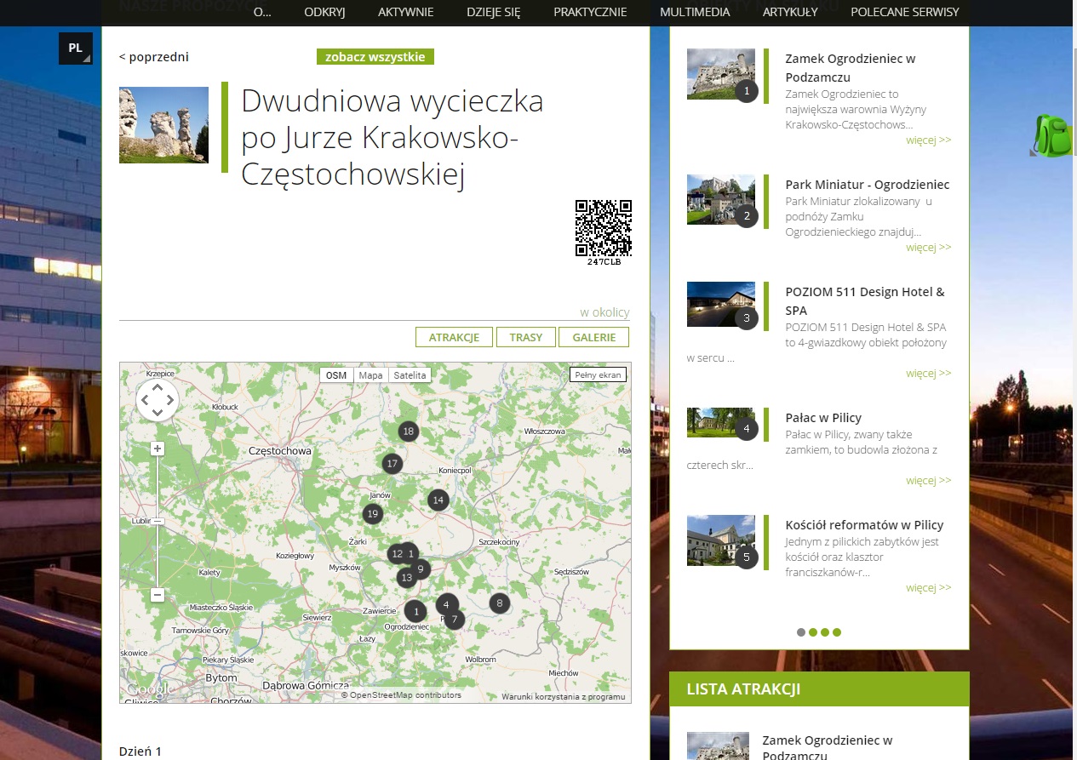Open the AKTYWNIE menu
Screen dimensions: 1077x760
point(405,12)
